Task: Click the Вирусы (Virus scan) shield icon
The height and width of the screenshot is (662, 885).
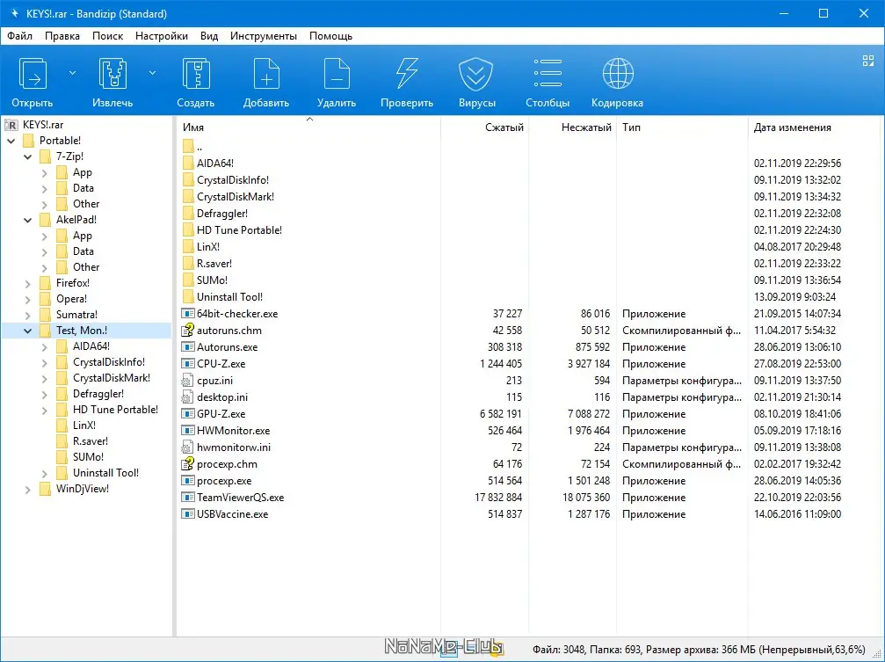Action: 475,74
